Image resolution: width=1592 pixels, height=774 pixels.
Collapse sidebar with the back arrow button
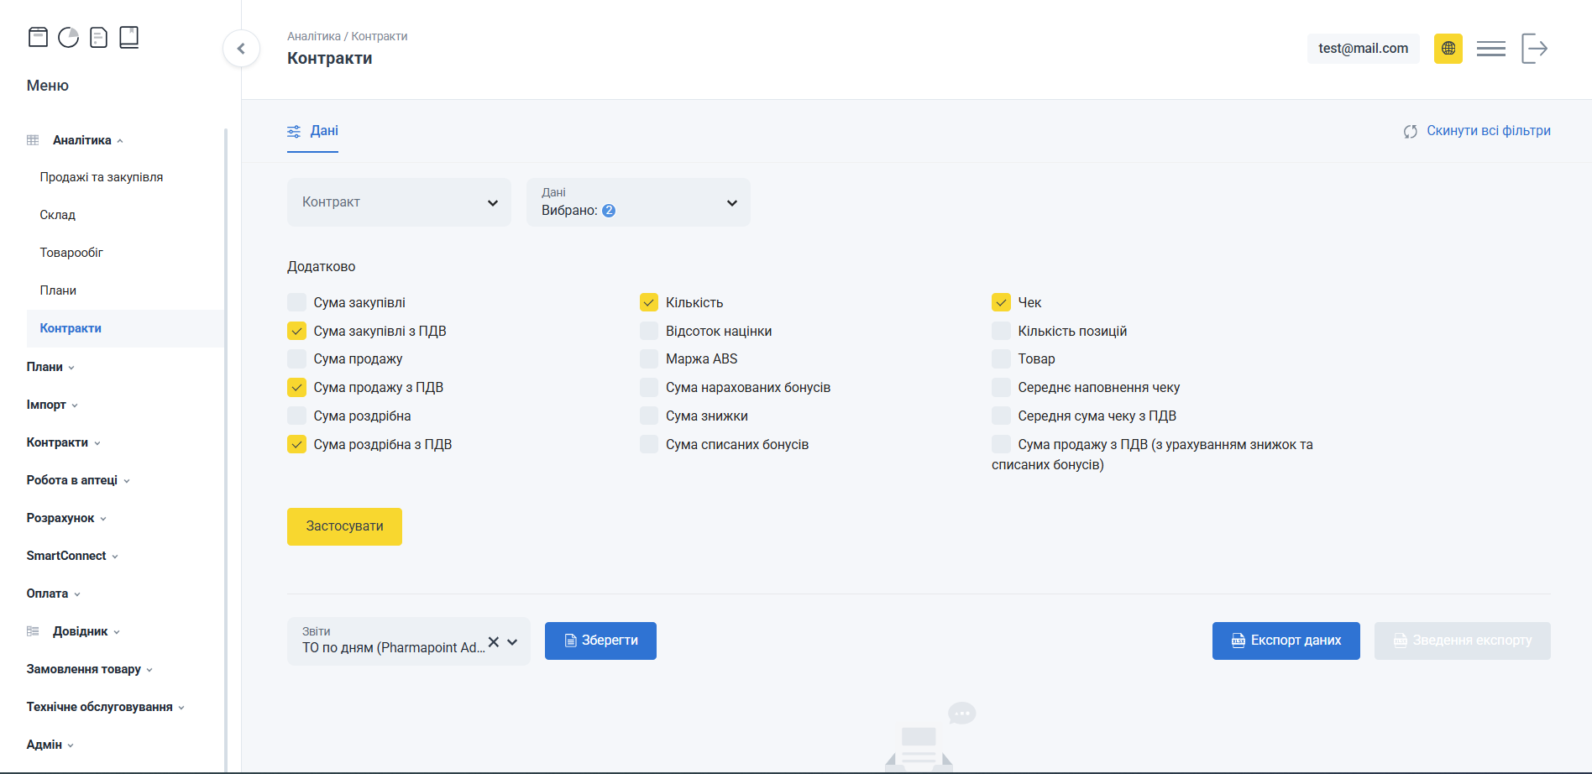(x=241, y=49)
